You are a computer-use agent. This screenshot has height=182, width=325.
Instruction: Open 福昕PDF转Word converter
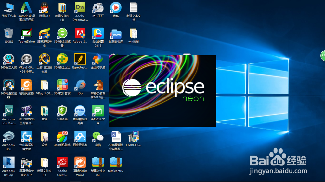click(x=80, y=163)
